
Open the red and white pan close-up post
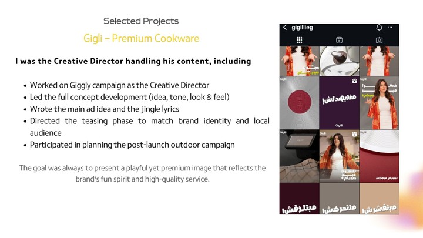(379, 156)
